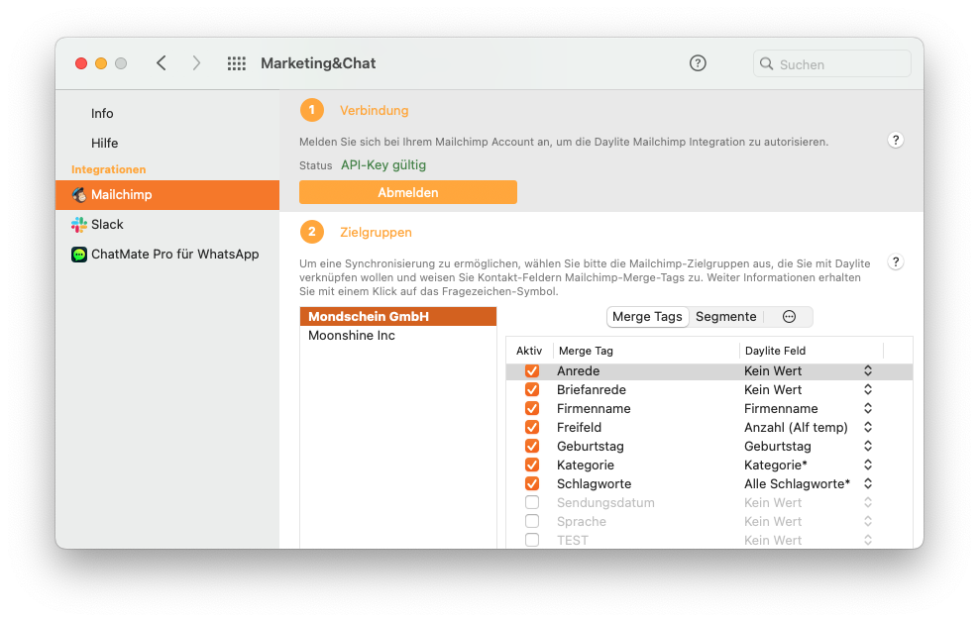This screenshot has width=979, height=622.
Task: Switch to Merge Tags tab
Action: [647, 316]
